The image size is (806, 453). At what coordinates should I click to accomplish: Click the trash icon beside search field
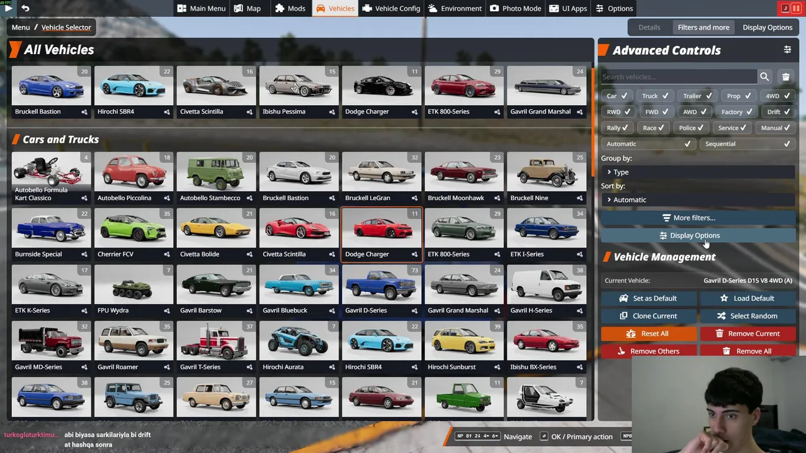pos(786,77)
